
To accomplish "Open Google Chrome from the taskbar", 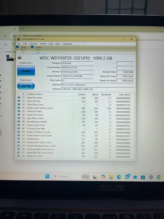I will 159,177.
